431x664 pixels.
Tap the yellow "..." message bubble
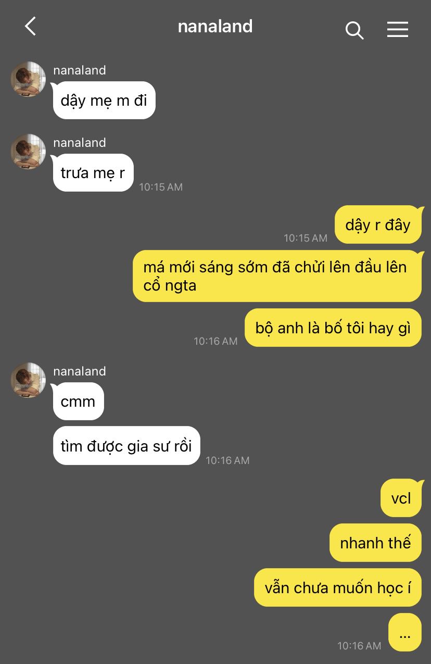(x=405, y=632)
